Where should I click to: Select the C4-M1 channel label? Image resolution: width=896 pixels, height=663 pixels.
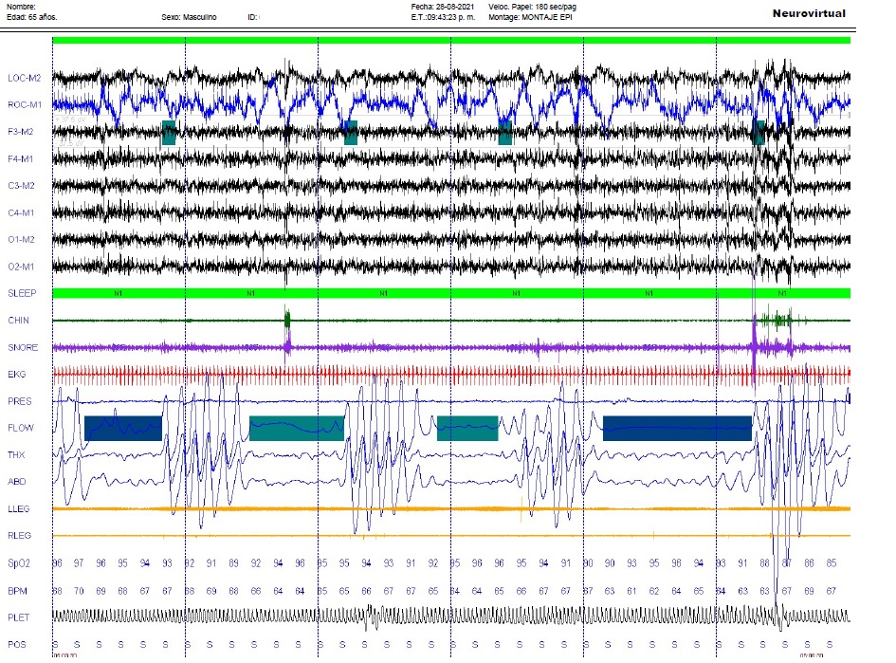(21, 212)
